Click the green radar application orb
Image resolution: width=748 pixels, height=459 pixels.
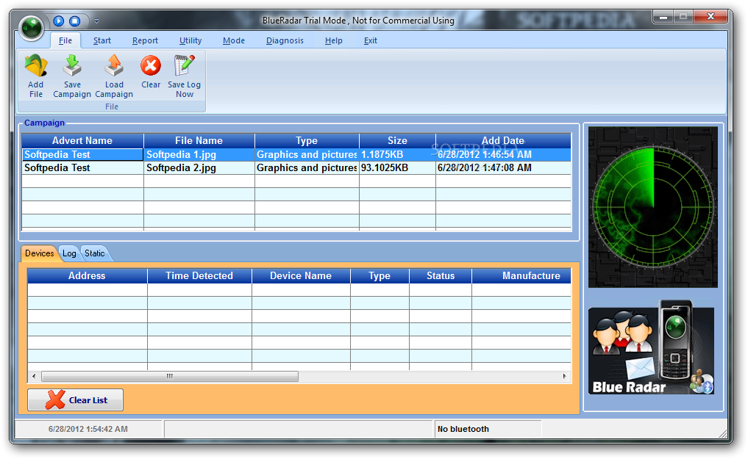(x=32, y=28)
